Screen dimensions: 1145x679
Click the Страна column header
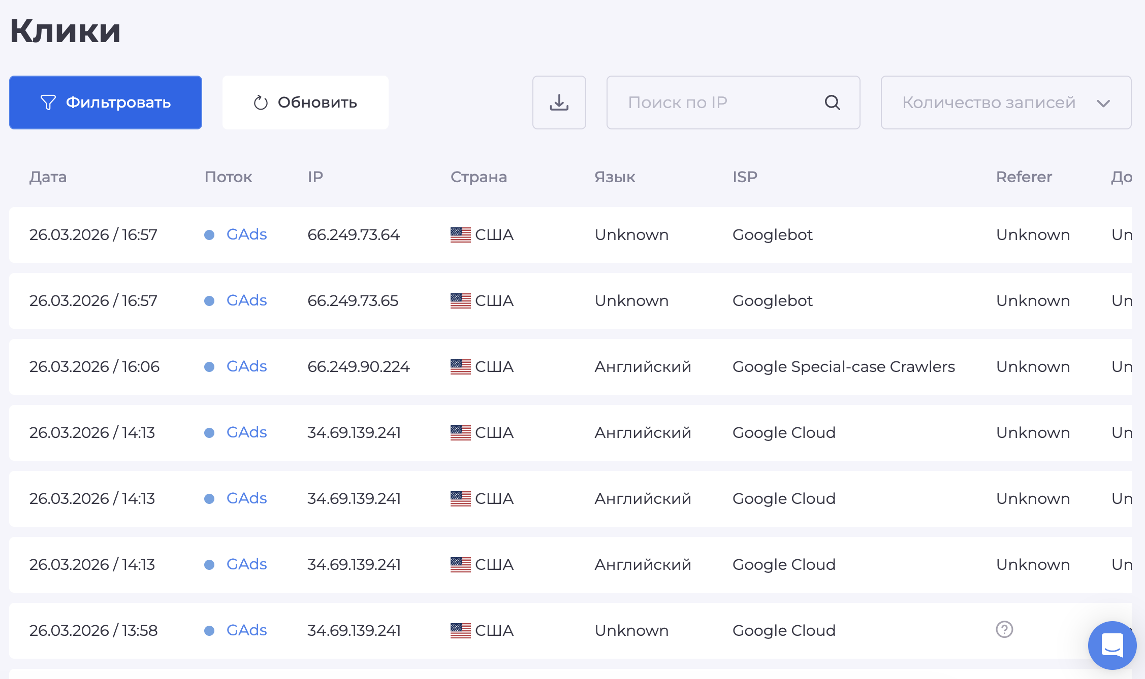tap(478, 177)
